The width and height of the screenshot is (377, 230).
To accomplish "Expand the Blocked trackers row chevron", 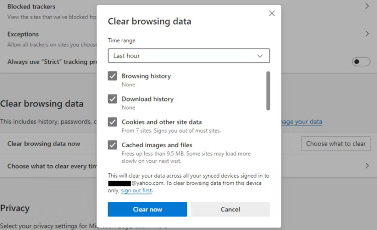I will 367,6.
